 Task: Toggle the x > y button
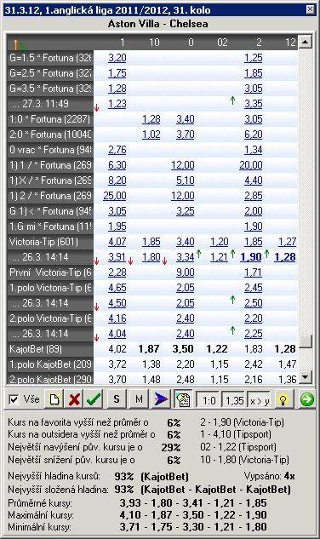pyautogui.click(x=260, y=400)
